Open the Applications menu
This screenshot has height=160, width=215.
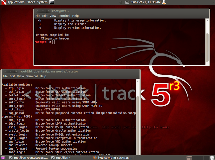16,2
